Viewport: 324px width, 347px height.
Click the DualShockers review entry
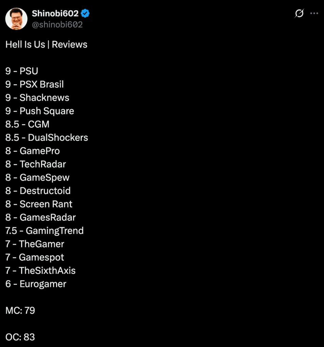coord(47,137)
